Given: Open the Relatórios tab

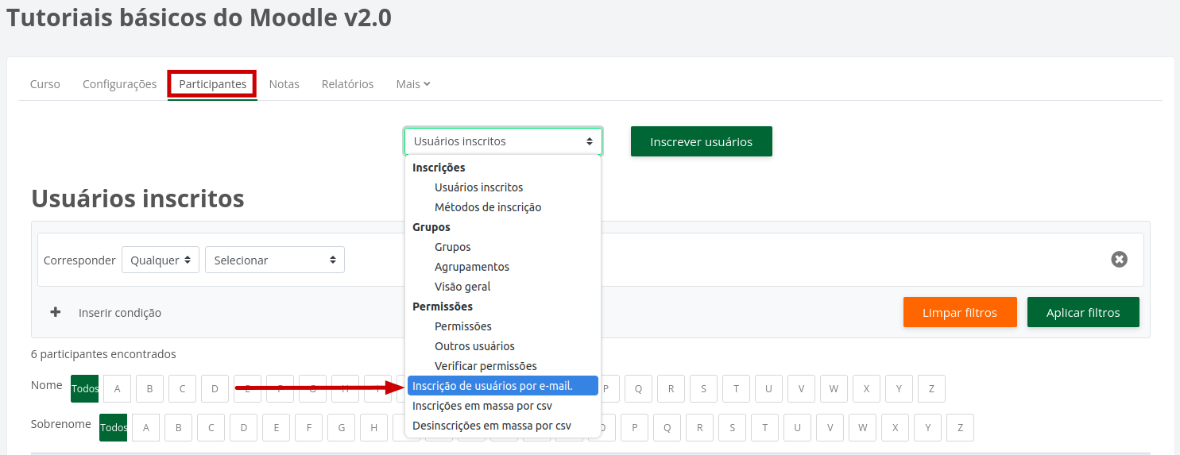Looking at the screenshot, I should 348,84.
